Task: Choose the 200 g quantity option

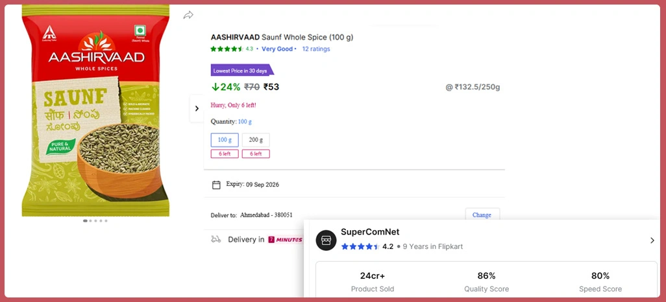Action: coord(256,140)
